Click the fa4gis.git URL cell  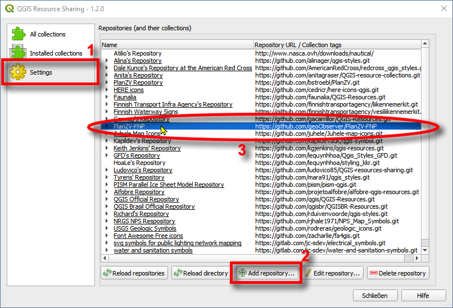point(307,236)
